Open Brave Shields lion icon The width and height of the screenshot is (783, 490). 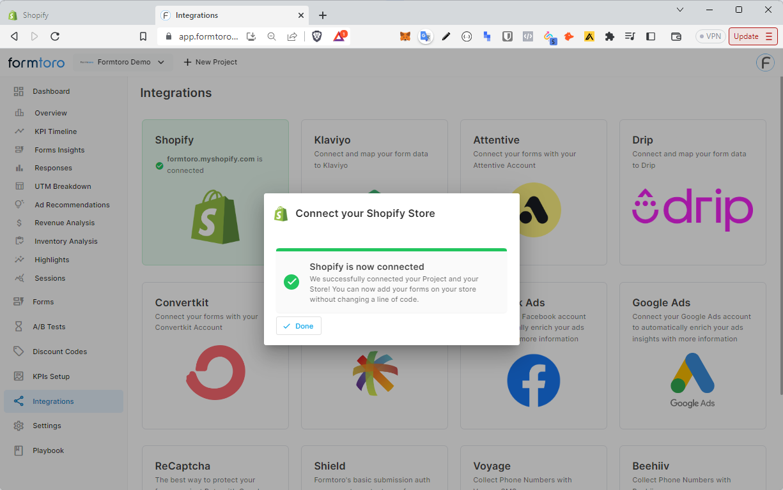coord(317,36)
